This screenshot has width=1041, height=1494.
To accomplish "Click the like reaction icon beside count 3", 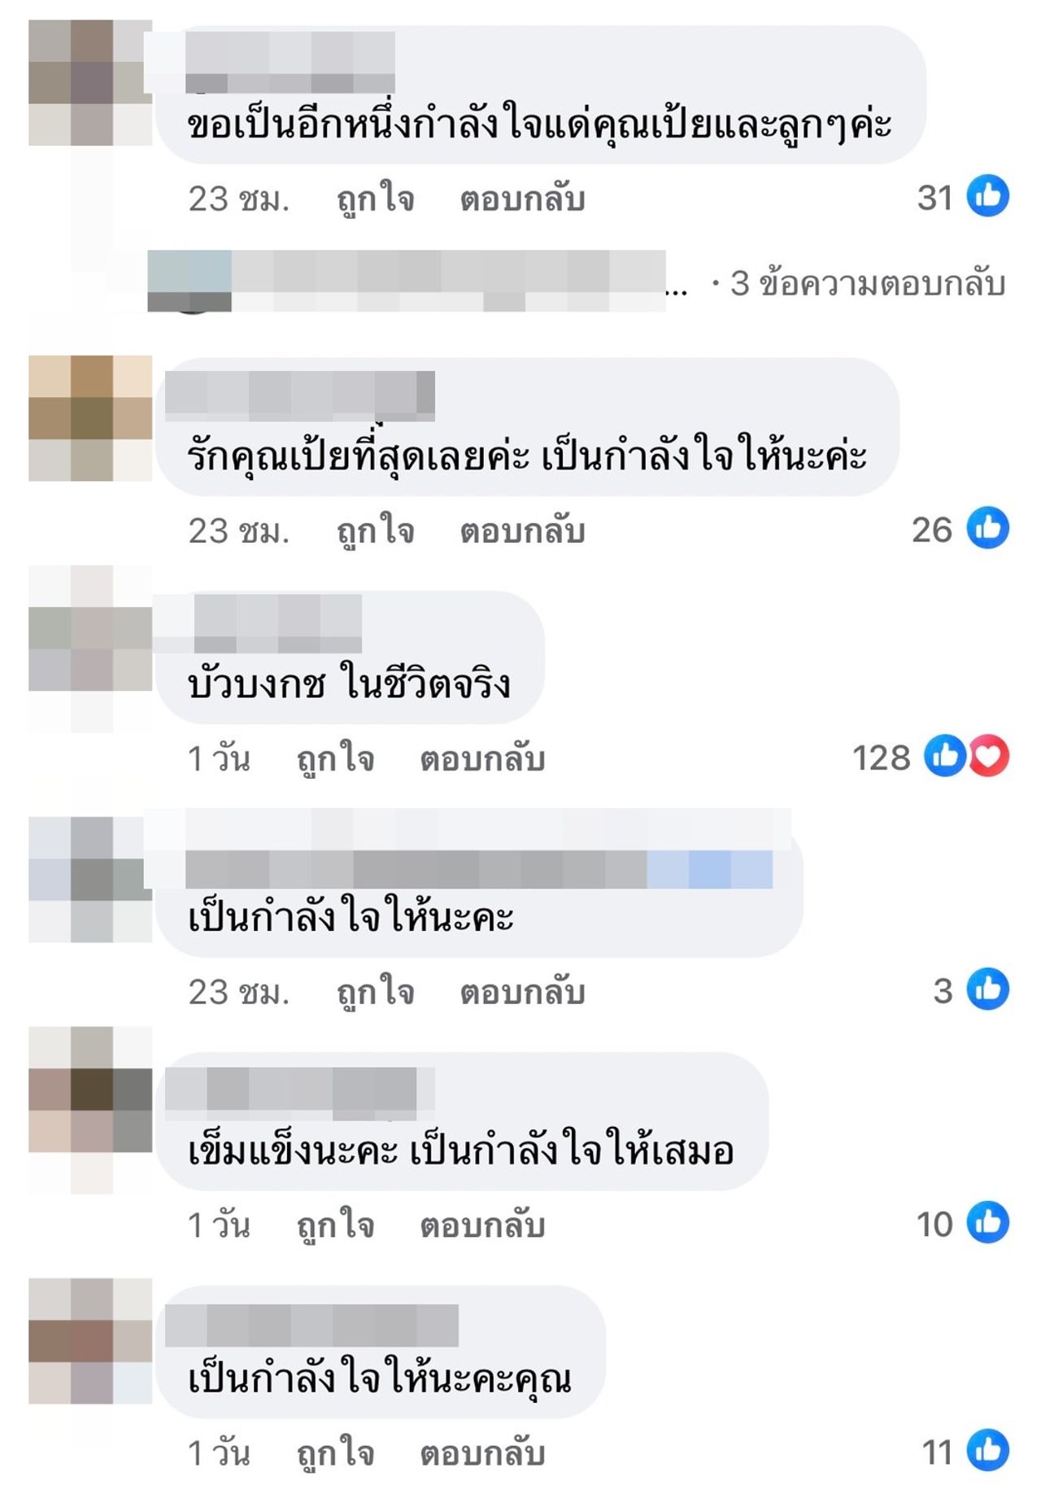I will 987,989.
